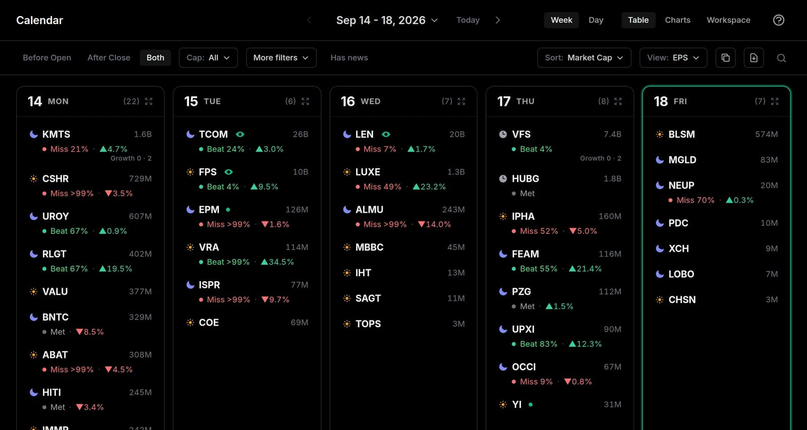Image resolution: width=807 pixels, height=430 pixels.
Task: Switch to the Week view tab
Action: click(561, 20)
